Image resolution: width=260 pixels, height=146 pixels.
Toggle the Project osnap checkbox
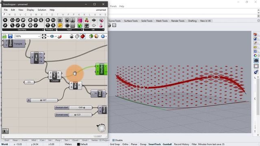101,140
